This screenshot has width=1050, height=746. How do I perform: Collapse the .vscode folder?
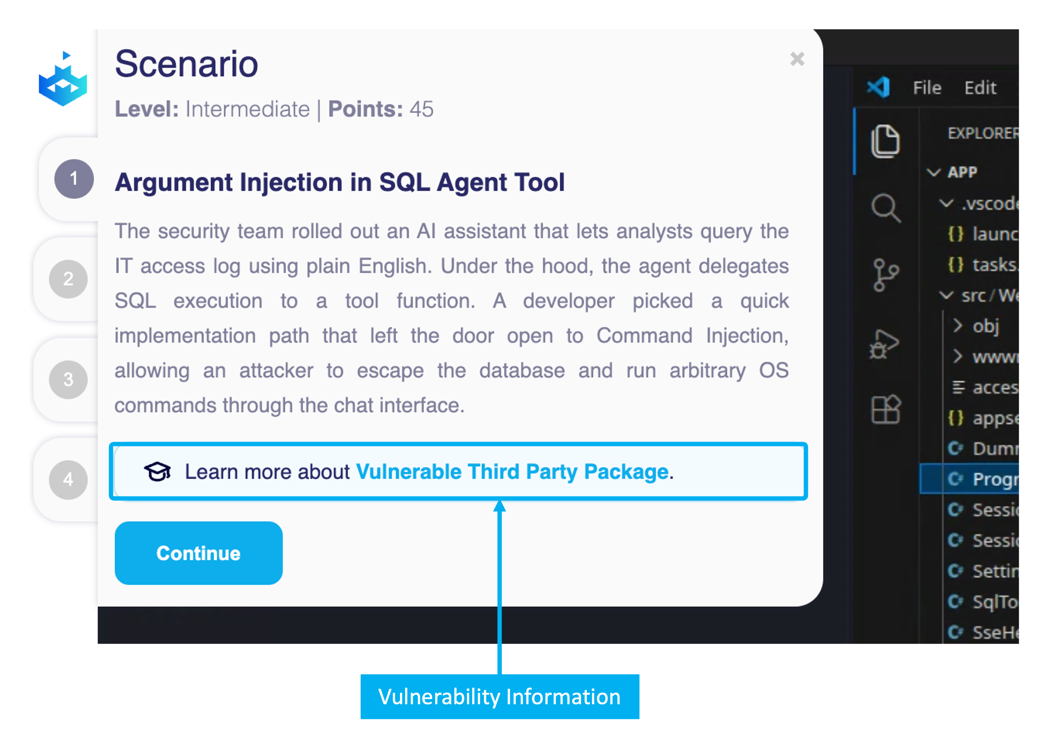[x=945, y=203]
